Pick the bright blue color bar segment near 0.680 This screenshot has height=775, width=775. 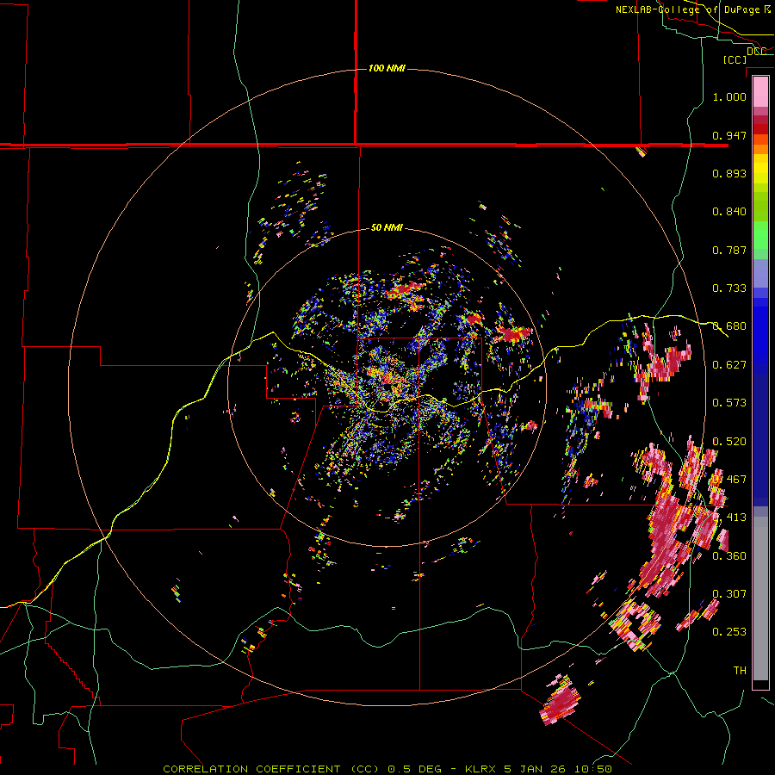click(760, 329)
